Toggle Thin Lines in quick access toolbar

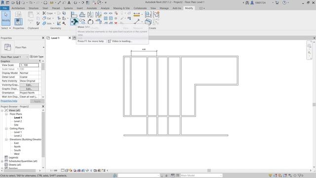tap(88, 2)
